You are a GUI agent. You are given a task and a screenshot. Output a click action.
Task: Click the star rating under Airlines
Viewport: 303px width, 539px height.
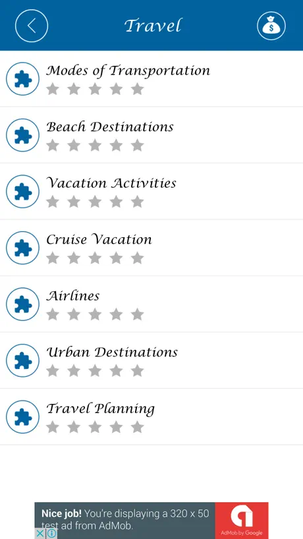(x=95, y=314)
